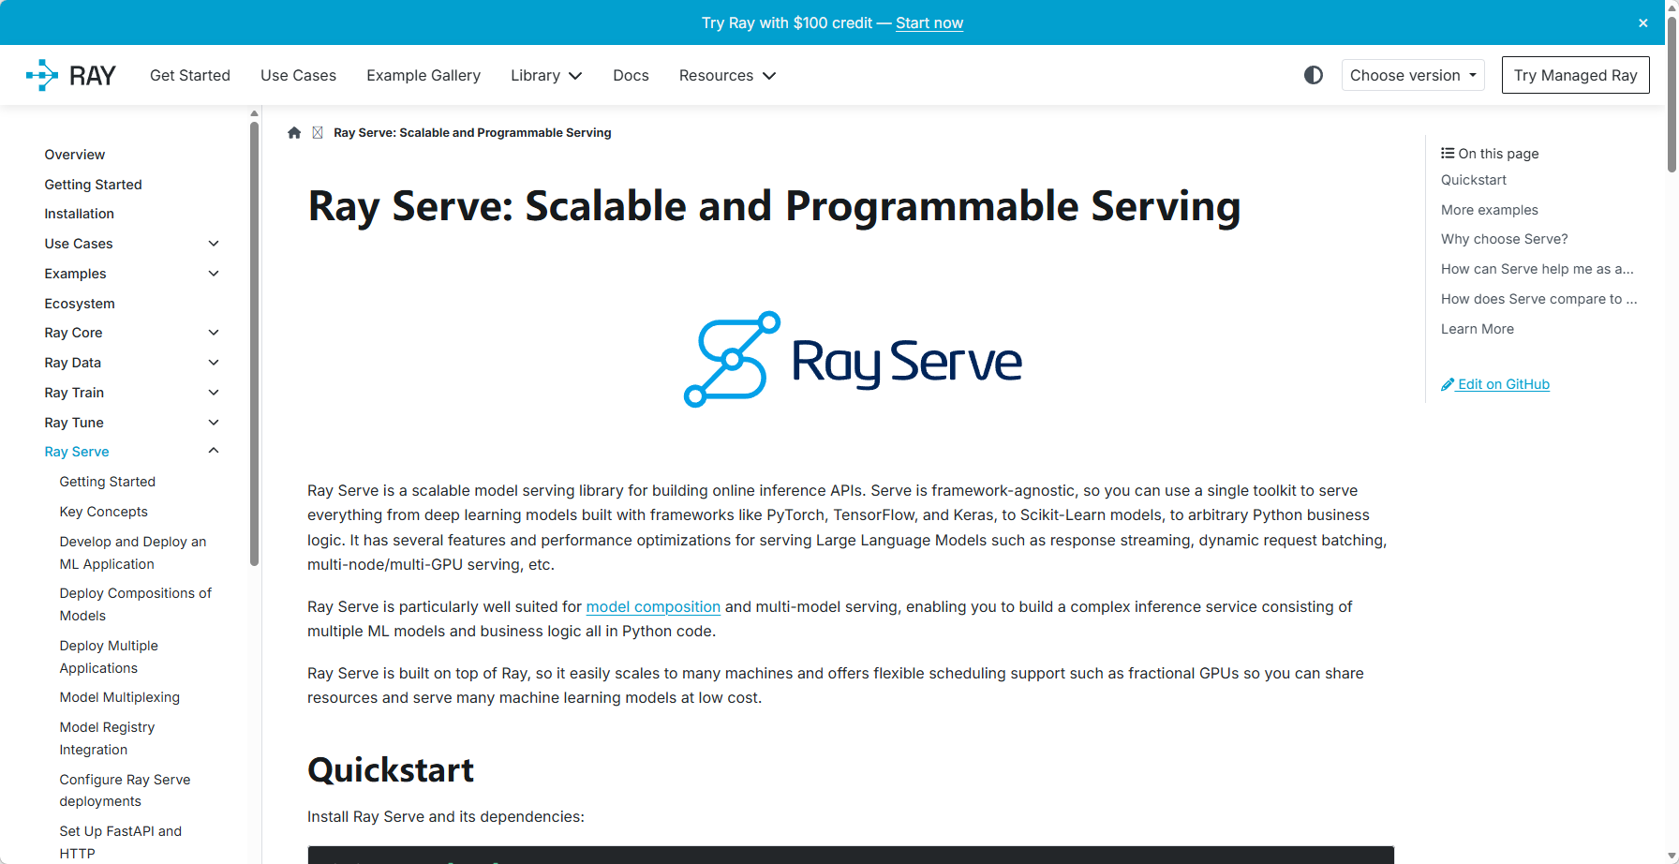Expand the Use Cases sidebar section chevron
This screenshot has width=1679, height=864.
(x=214, y=244)
